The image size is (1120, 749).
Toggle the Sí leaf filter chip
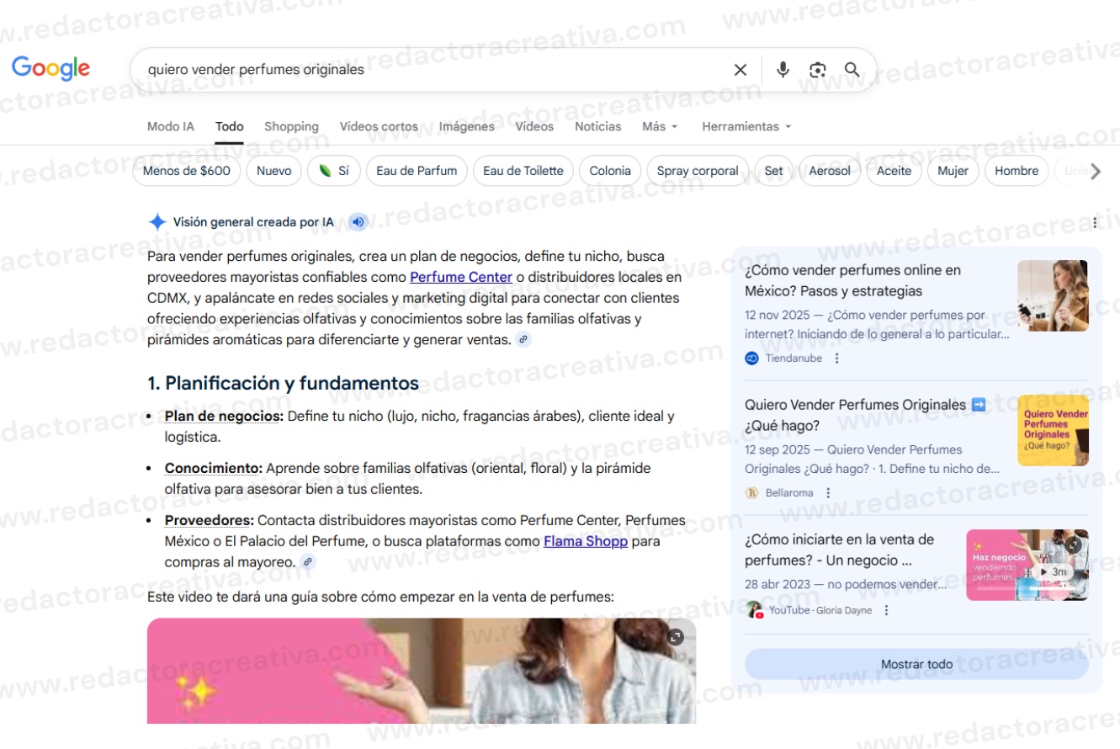[334, 171]
